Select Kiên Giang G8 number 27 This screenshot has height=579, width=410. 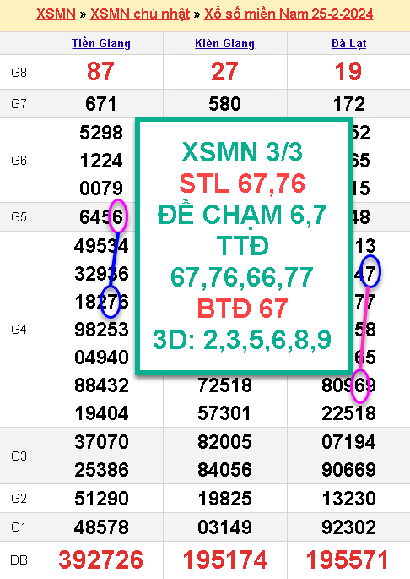224,71
